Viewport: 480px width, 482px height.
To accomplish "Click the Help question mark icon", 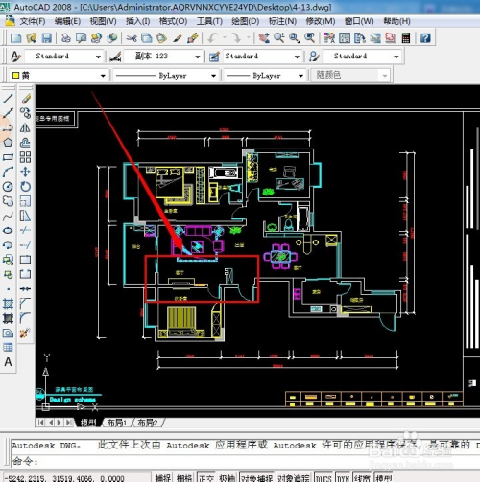I will 425,38.
